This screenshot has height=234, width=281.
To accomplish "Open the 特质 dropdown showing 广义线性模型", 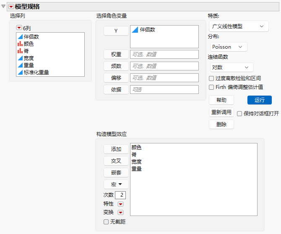I will point(239,26).
